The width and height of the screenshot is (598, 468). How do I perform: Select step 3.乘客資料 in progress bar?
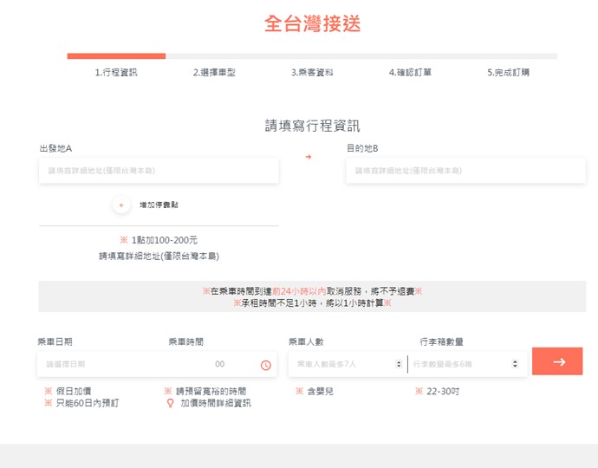pos(312,73)
